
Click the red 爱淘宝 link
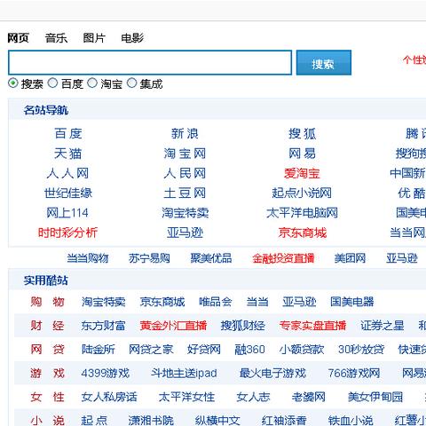pos(302,173)
